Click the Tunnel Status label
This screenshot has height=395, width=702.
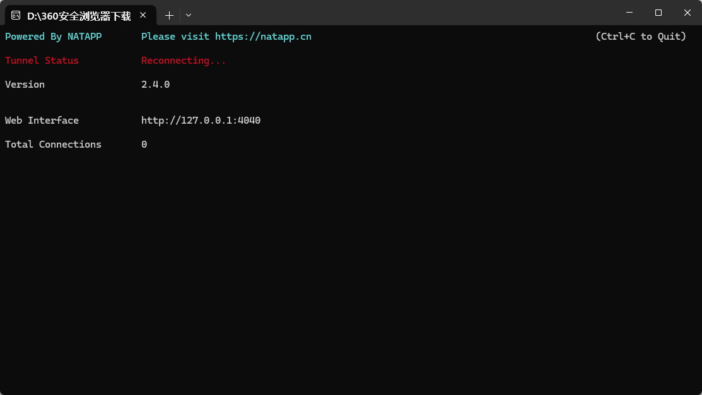[x=42, y=60]
